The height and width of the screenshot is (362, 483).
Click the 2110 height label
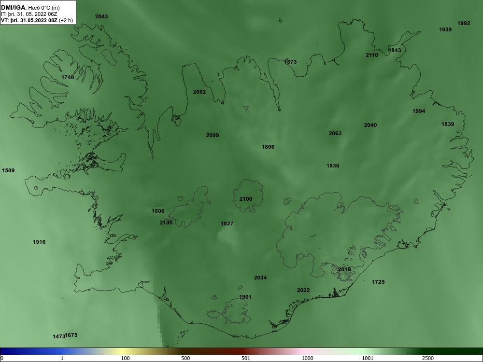point(372,55)
